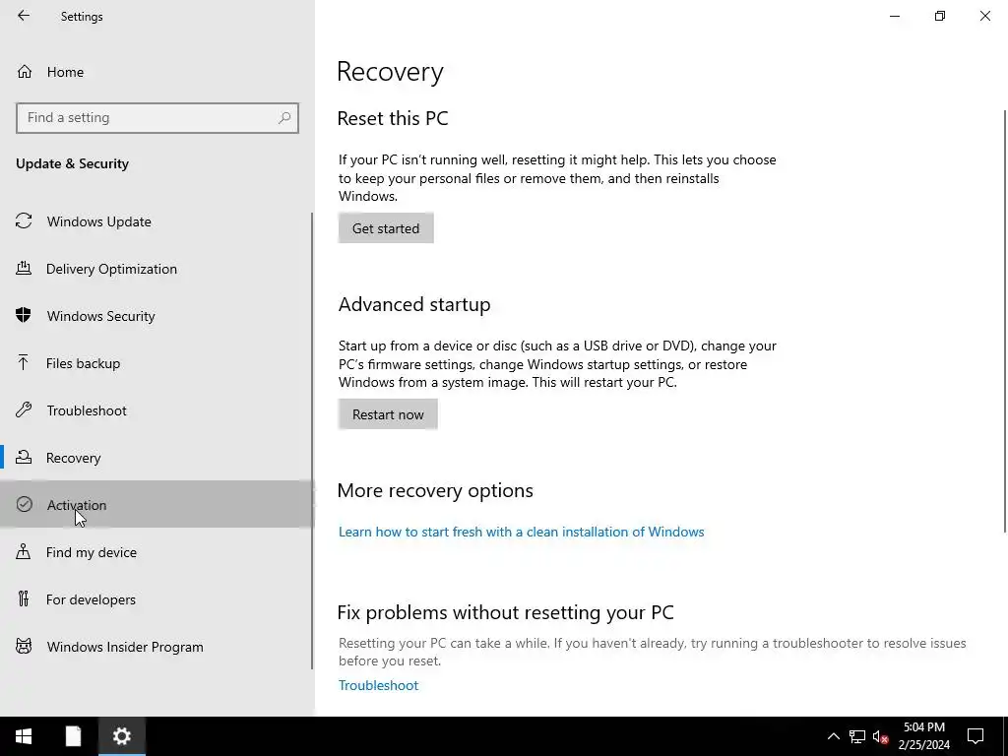Click the Find a setting search box
1008x756 pixels.
tap(157, 118)
